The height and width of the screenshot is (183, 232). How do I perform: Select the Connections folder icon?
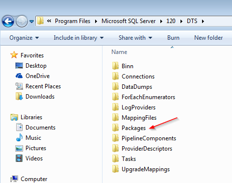pyautogui.click(x=115, y=76)
